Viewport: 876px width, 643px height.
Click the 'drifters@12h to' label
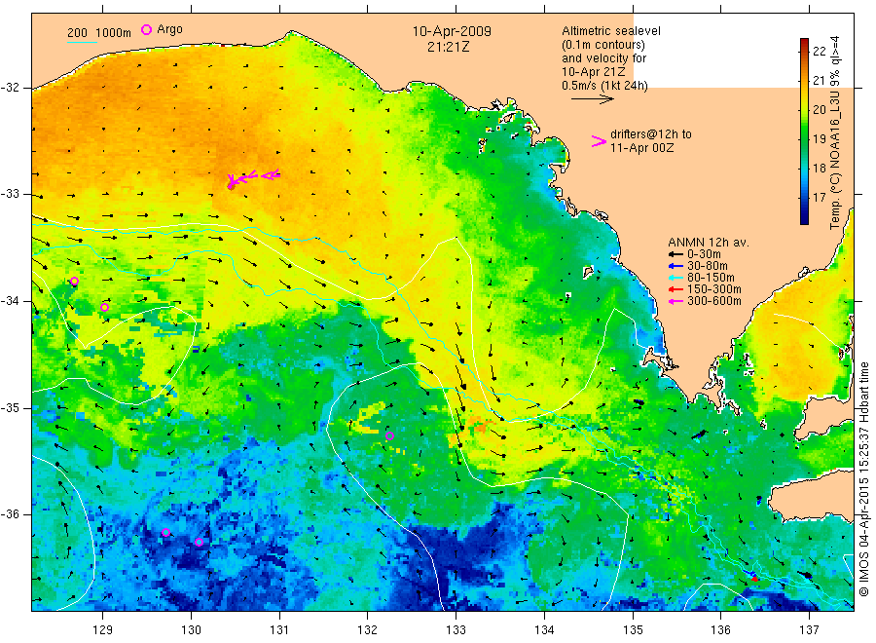[651, 134]
